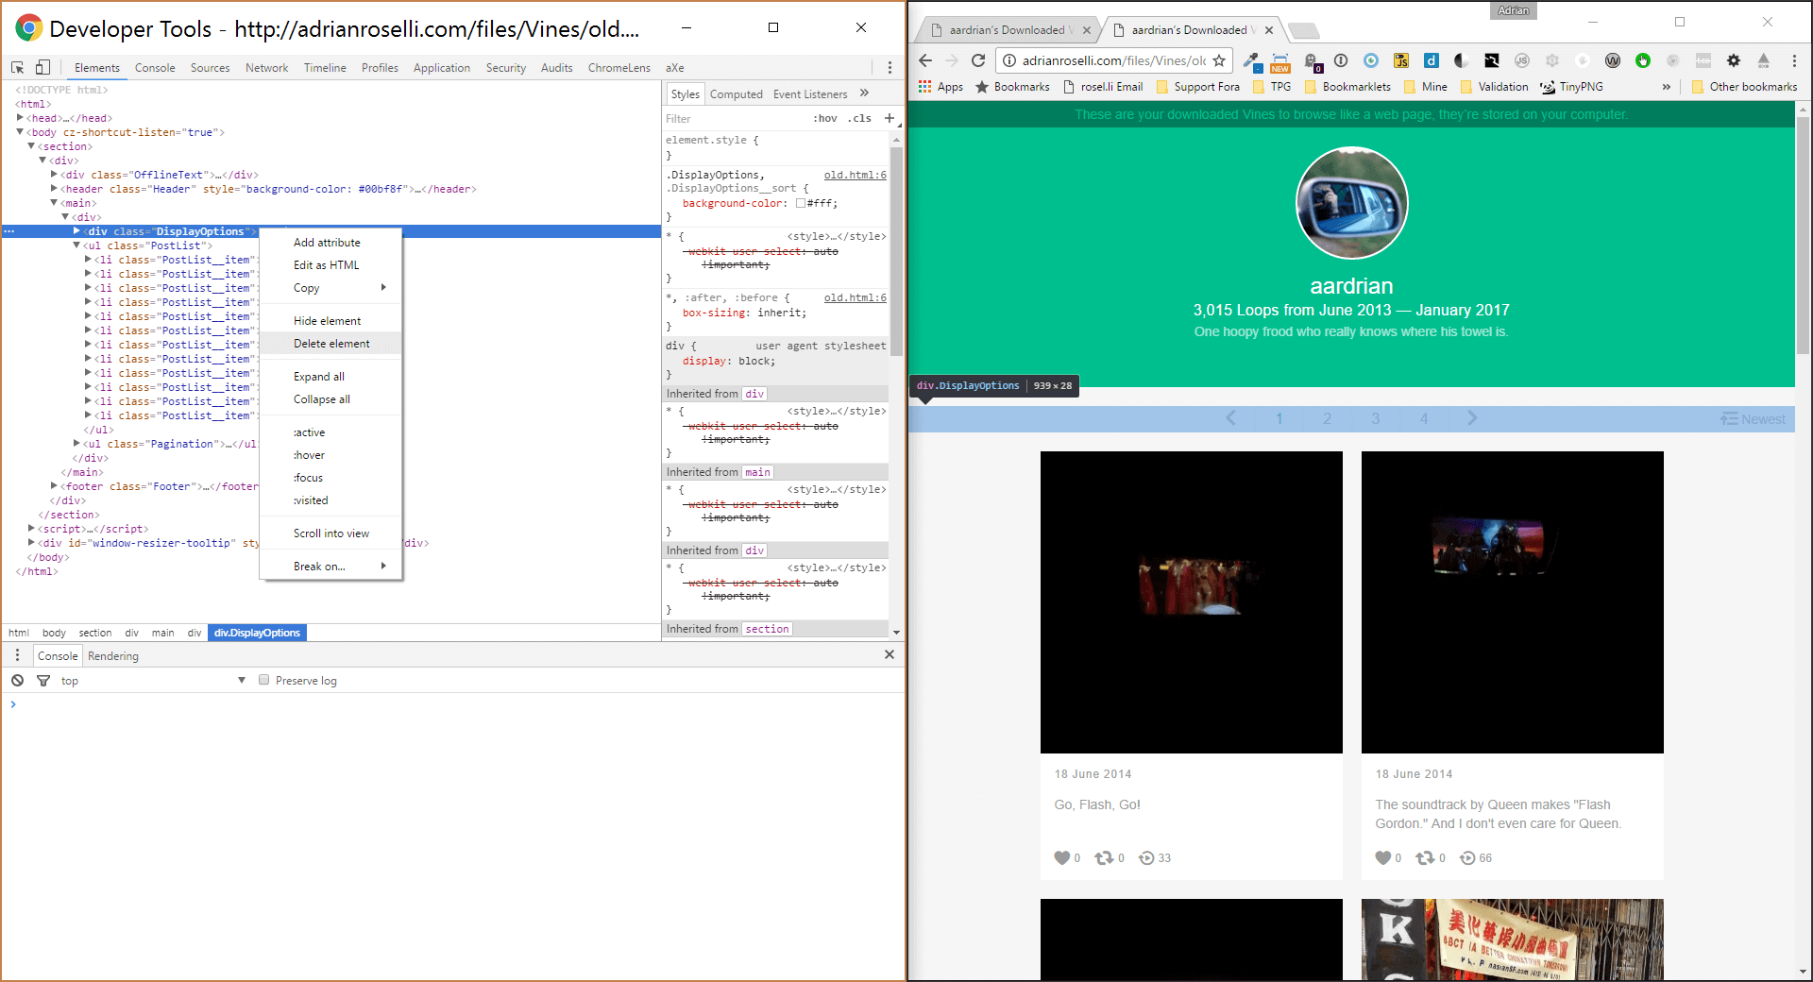1813x982 pixels.
Task: Expand the head element node
Action: (x=21, y=118)
